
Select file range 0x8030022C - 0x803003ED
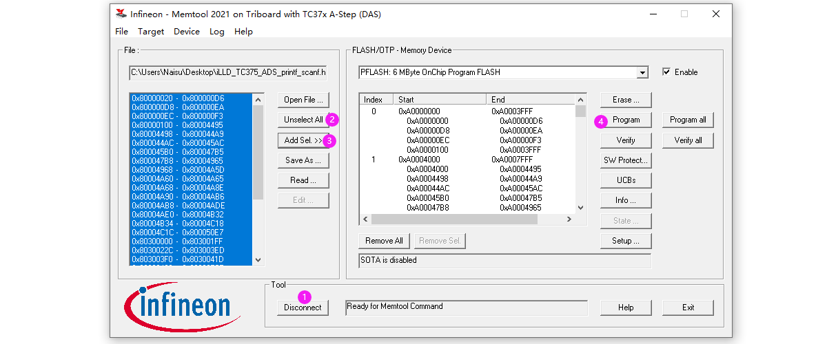[x=191, y=250]
